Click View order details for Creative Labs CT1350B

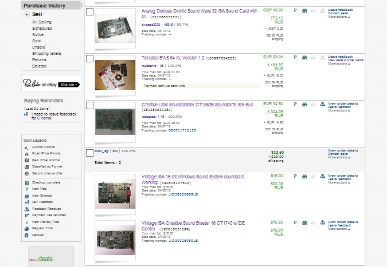click(x=343, y=103)
